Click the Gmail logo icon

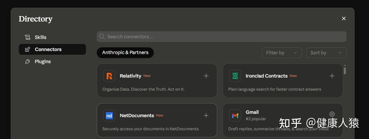235,115
